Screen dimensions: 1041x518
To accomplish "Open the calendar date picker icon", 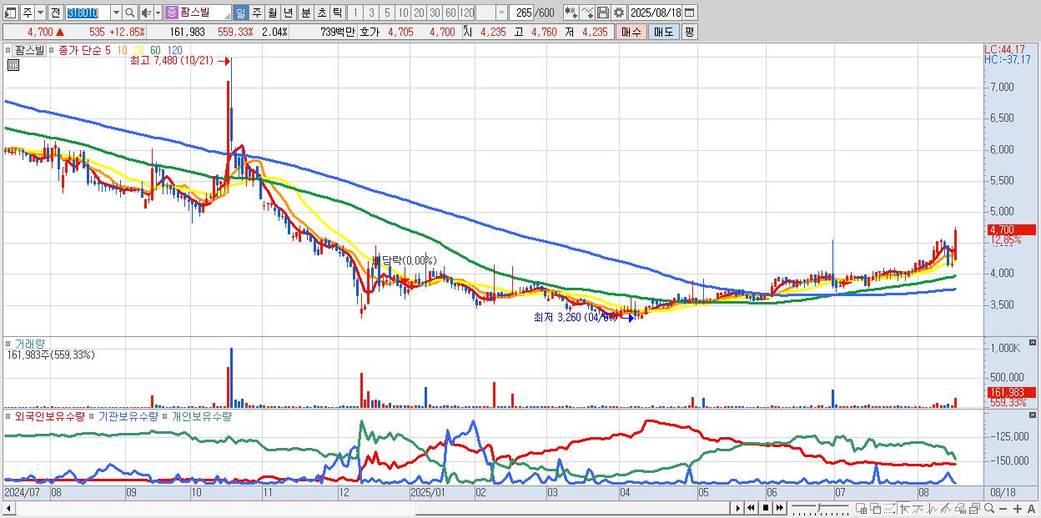I will (x=690, y=13).
